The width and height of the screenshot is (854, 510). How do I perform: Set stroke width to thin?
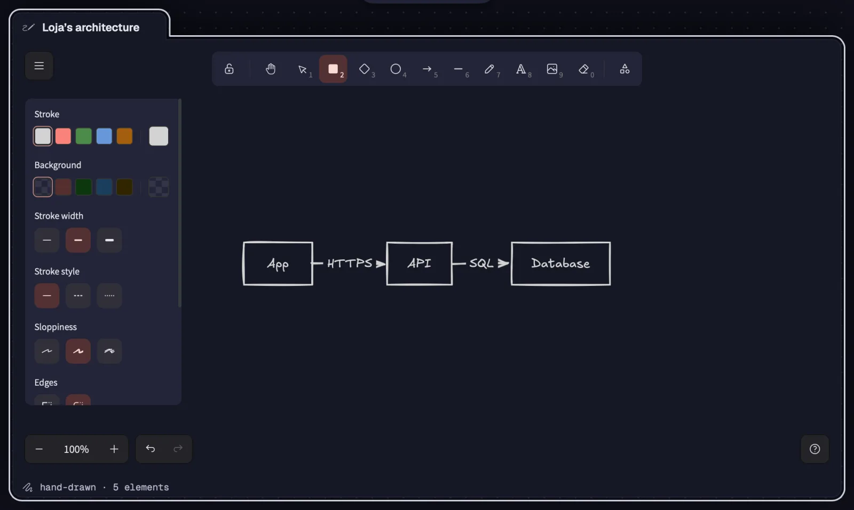(x=47, y=240)
